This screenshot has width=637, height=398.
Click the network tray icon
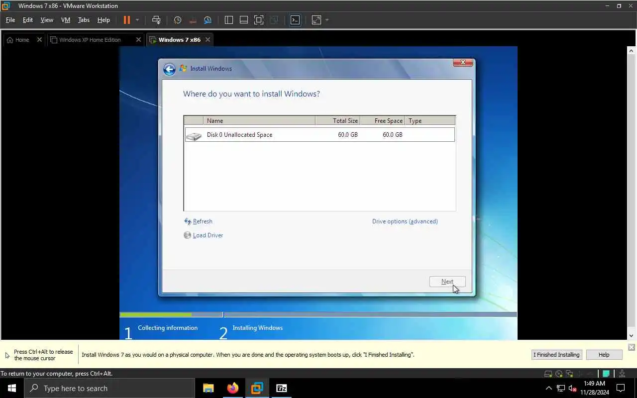coord(561,388)
